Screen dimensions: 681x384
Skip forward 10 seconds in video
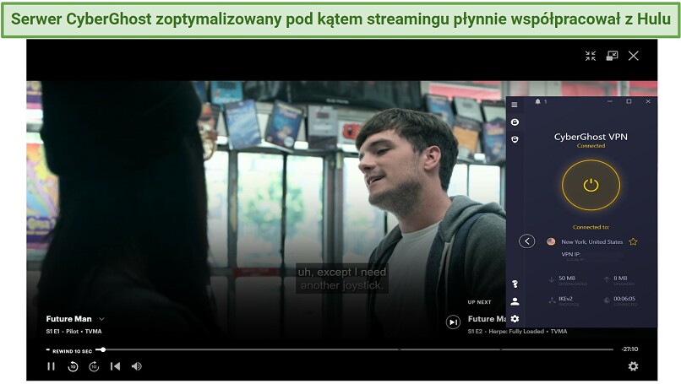pyautogui.click(x=94, y=366)
